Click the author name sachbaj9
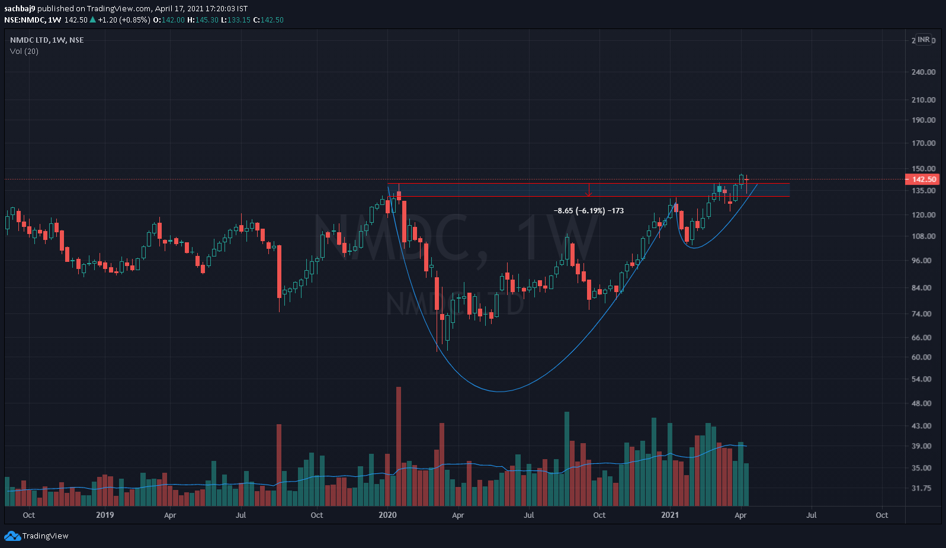 tap(20, 8)
